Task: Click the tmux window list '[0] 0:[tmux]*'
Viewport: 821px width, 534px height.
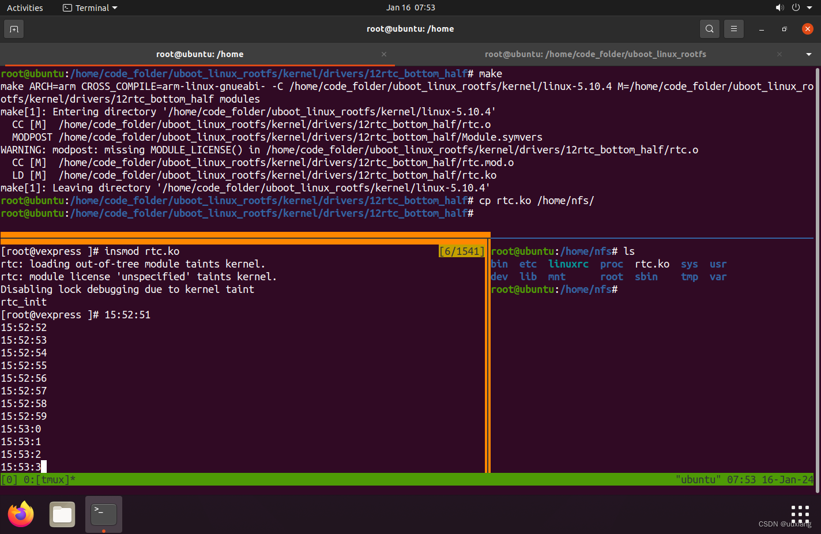Action: [x=38, y=480]
